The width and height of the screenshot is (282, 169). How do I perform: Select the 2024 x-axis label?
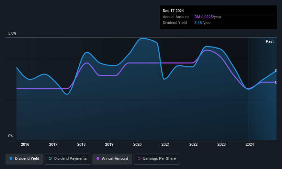(250, 144)
